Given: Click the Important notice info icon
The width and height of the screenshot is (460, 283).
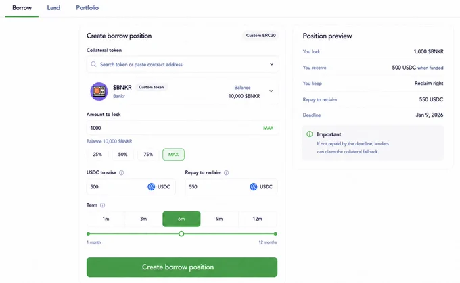Looking at the screenshot, I should click(310, 134).
